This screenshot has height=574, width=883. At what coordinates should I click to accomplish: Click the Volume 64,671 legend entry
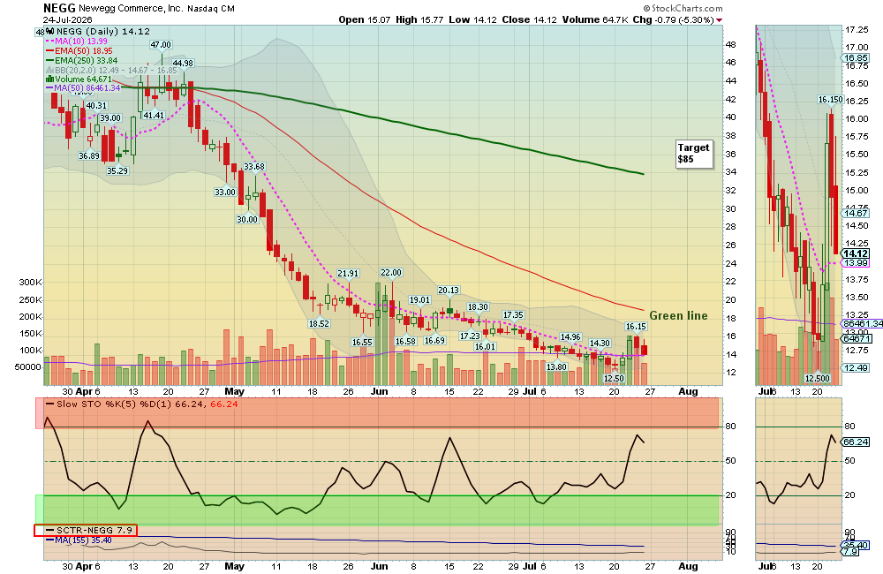coord(79,79)
